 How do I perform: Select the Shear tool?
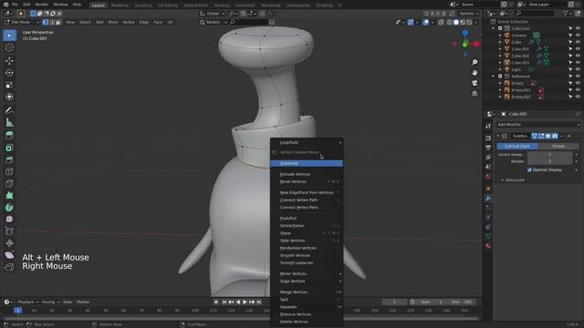coord(9,255)
